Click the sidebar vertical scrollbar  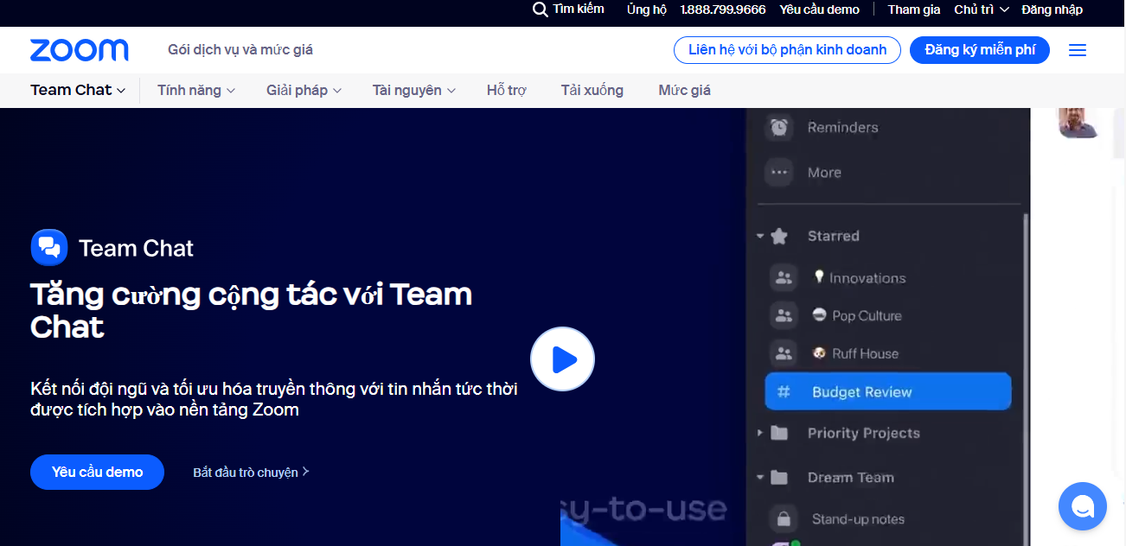1027,380
